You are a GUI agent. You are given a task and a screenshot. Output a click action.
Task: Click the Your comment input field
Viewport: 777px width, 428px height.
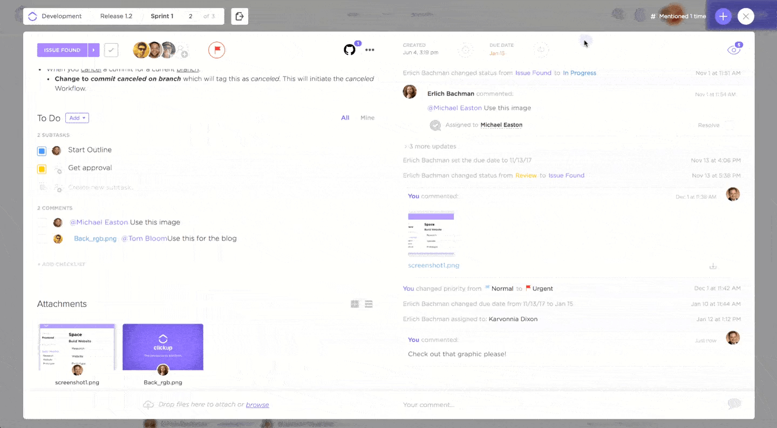(561, 405)
